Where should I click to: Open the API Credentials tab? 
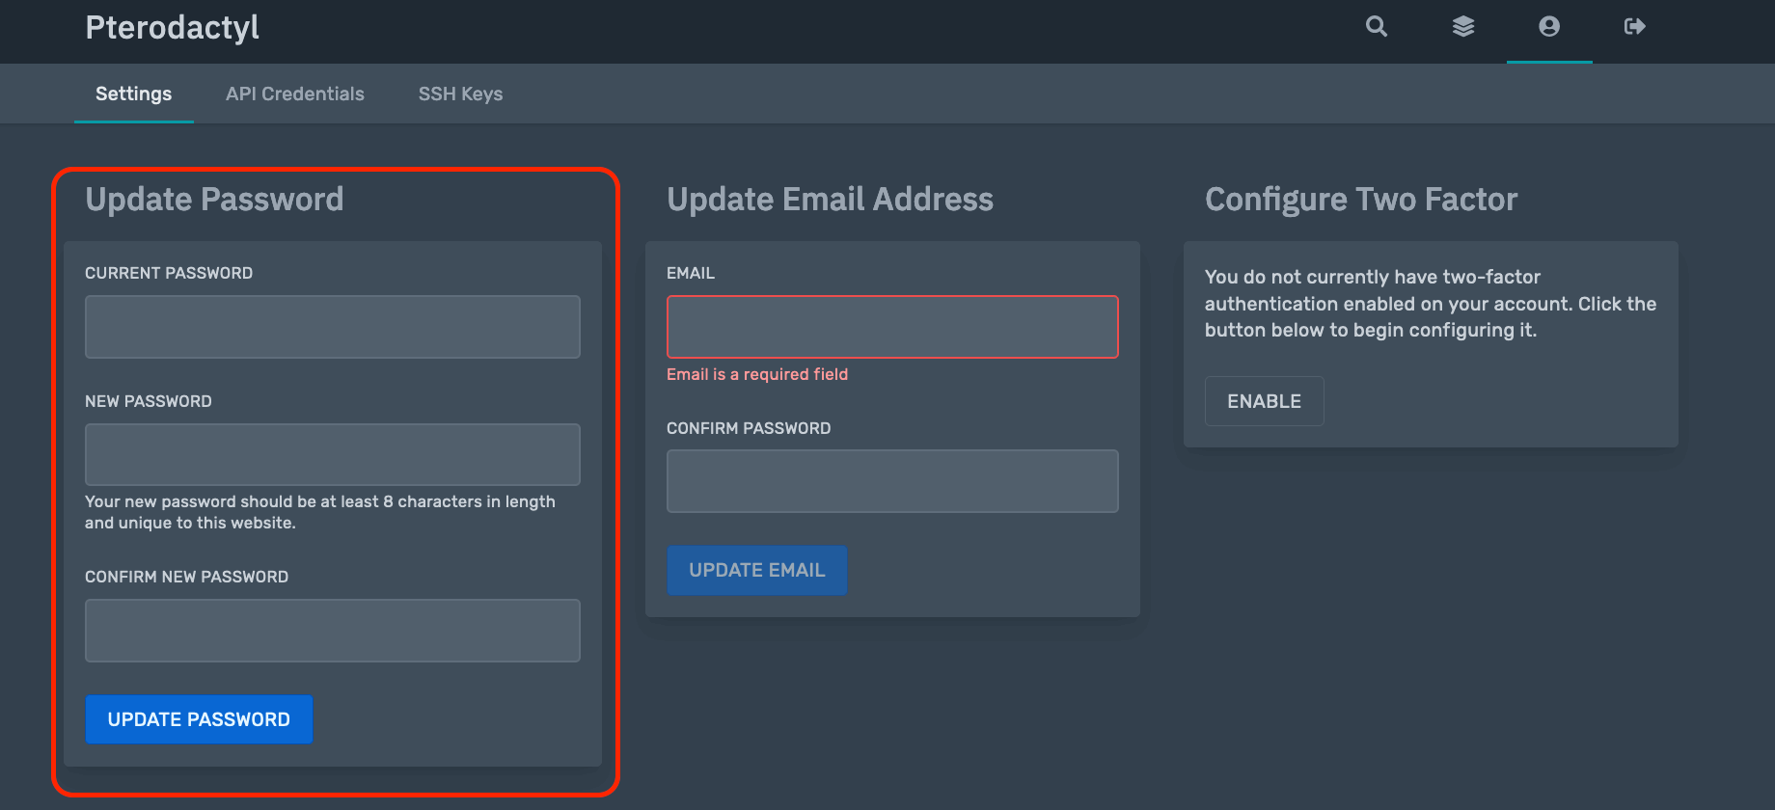pos(295,94)
